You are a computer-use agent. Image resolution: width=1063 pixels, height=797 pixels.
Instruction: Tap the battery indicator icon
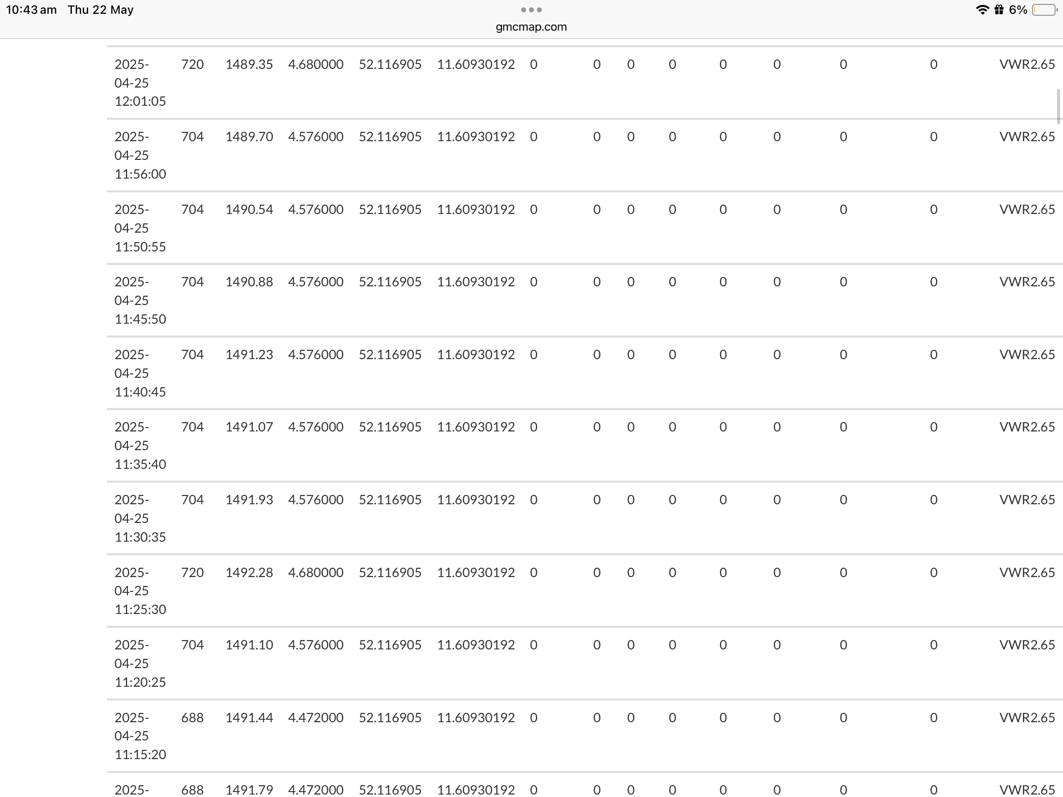[1044, 10]
